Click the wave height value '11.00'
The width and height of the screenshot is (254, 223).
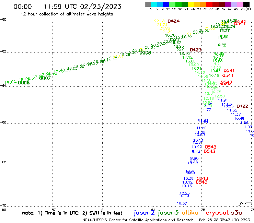(201, 128)
